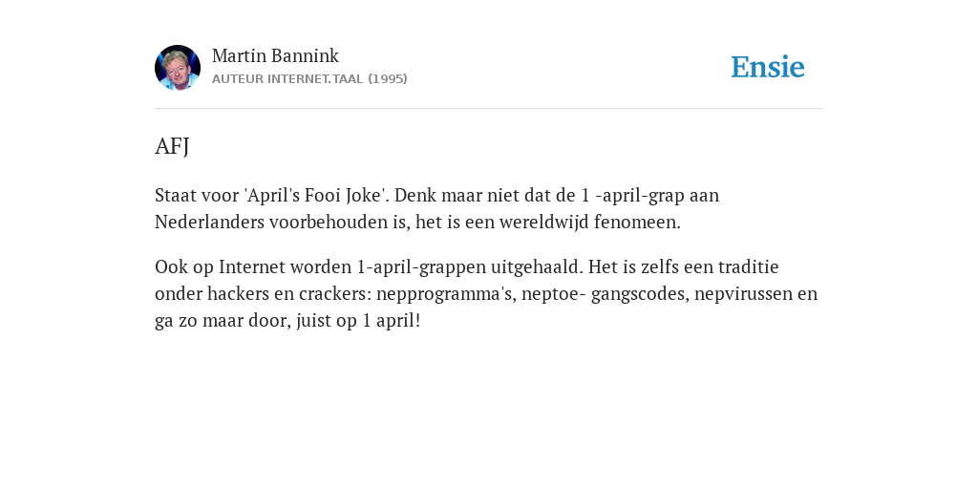The image size is (978, 489).
Task: Click the word Internet in the second paragraph
Action: tap(252, 267)
